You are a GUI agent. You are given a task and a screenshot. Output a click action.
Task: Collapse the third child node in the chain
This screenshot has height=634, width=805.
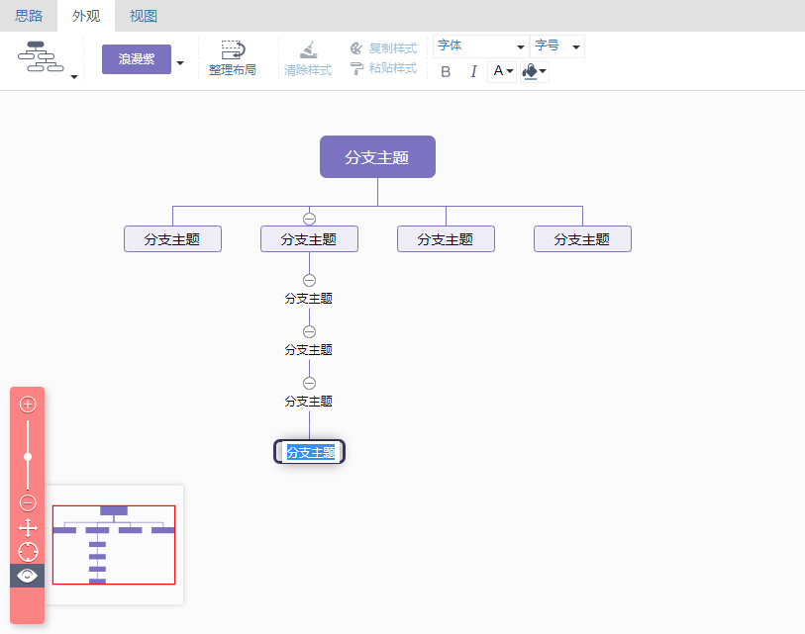click(309, 383)
